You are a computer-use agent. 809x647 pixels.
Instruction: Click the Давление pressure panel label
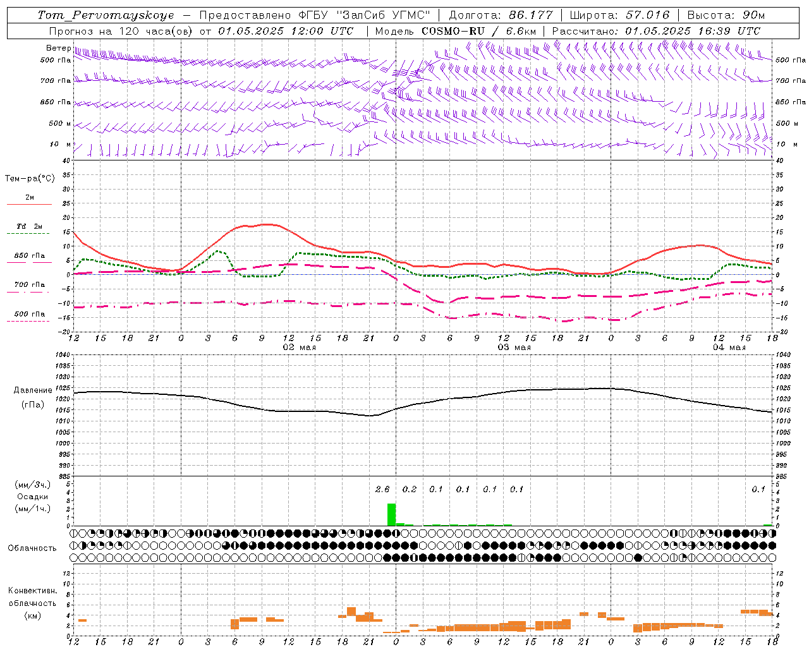pyautogui.click(x=33, y=390)
